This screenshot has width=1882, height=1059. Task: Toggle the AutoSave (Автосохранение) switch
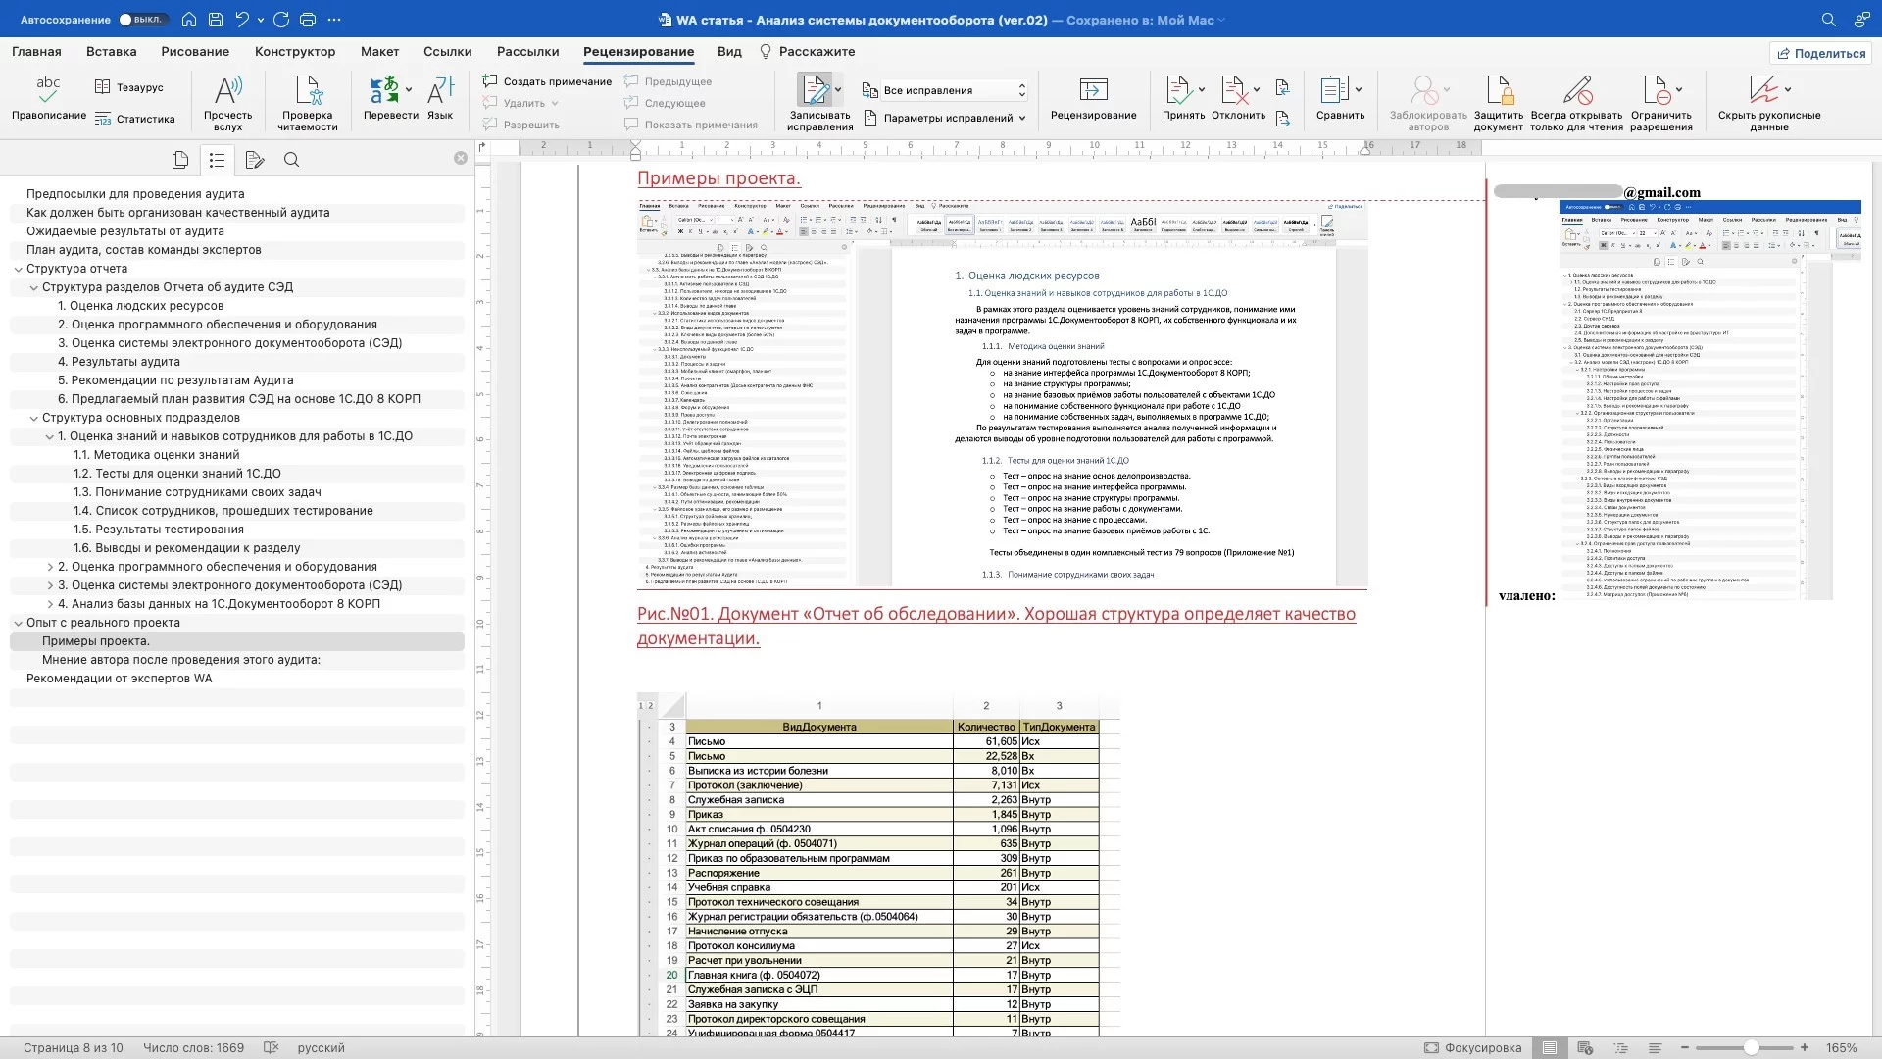click(141, 20)
